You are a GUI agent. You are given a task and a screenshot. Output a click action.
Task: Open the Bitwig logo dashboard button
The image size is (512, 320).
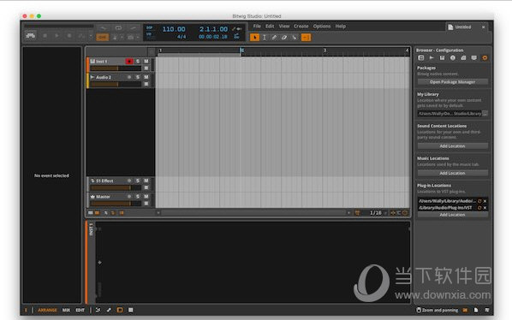[31, 35]
